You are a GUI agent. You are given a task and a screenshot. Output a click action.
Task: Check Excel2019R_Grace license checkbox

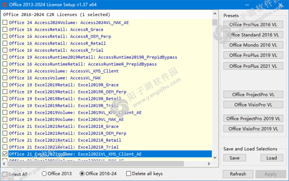click(x=5, y=85)
